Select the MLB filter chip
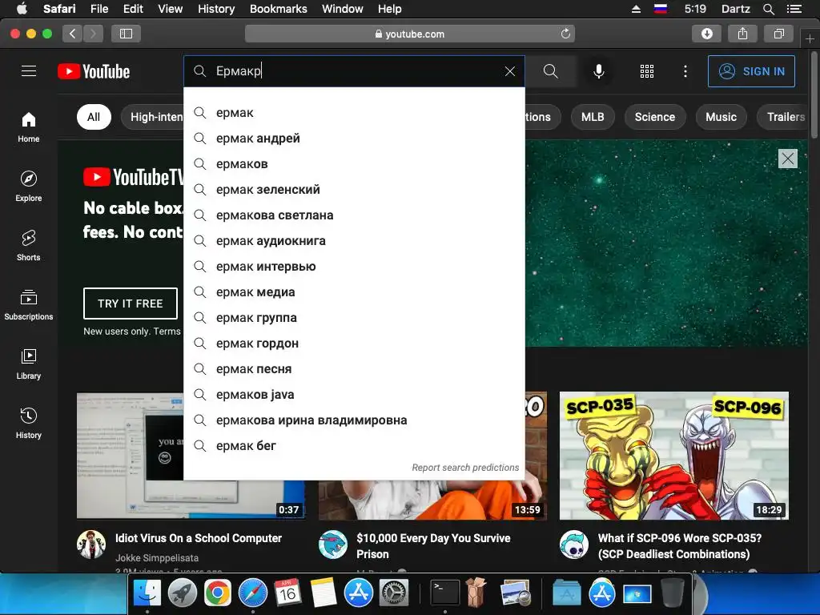Screen dimensions: 820x615 pyautogui.click(x=593, y=117)
